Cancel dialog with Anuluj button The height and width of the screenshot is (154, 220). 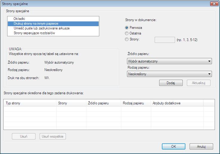tap(201, 147)
